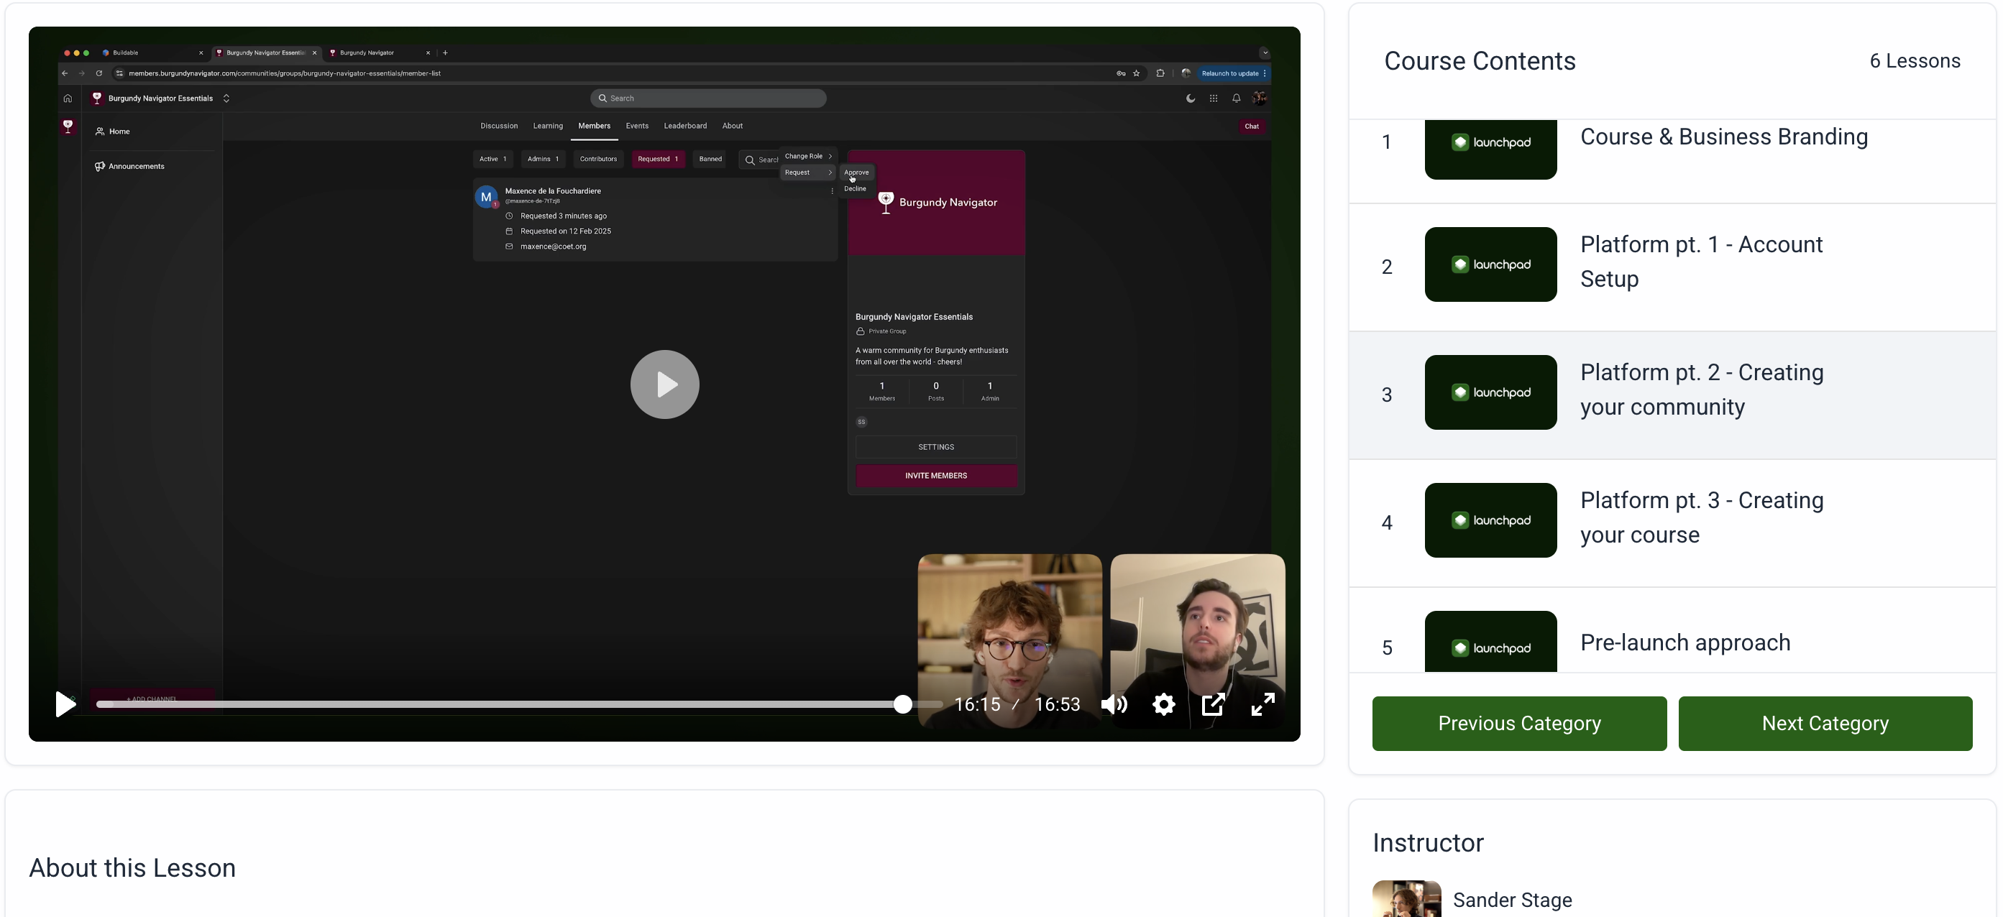The image size is (2003, 917).
Task: Enter fullscreen with the expand arrows icon
Action: coord(1262,704)
